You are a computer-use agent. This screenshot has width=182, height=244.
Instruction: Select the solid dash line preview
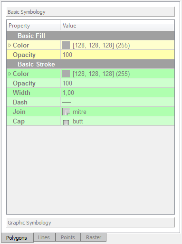click(x=67, y=103)
